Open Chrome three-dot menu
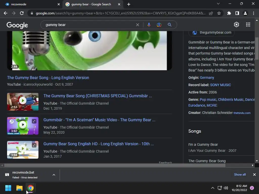This screenshot has width=259, height=194. click(x=253, y=13)
